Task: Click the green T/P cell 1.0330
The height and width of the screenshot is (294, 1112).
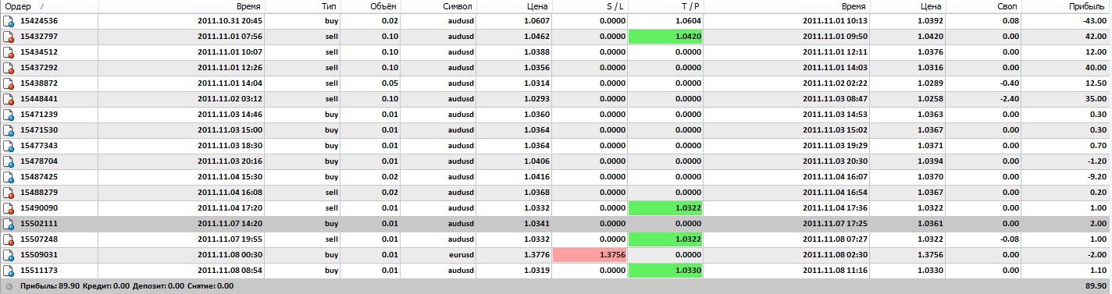Action: point(666,271)
